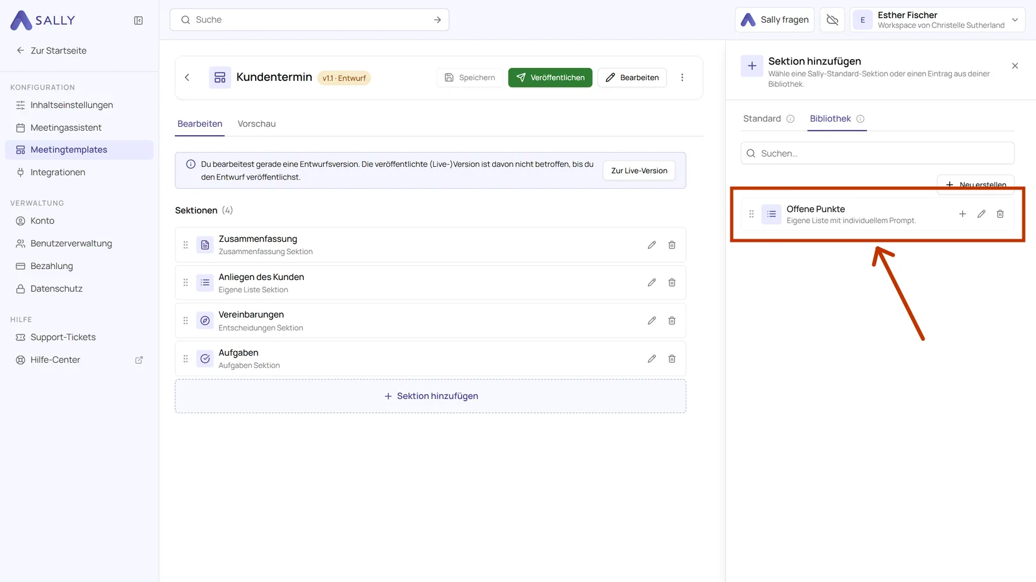
Task: Switch to the Vorschau tab
Action: (256, 124)
